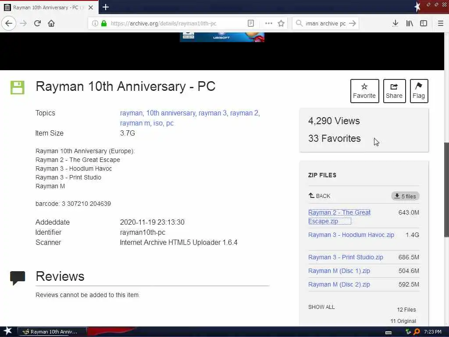Click the green network tray icon
Image resolution: width=449 pixels, height=337 pixels.
[x=408, y=332]
